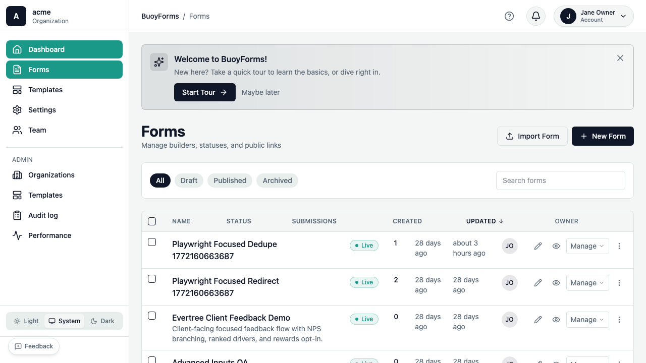
Task: Click the three-dot menu for Evertree Client Feedback Demo
Action: (x=619, y=320)
